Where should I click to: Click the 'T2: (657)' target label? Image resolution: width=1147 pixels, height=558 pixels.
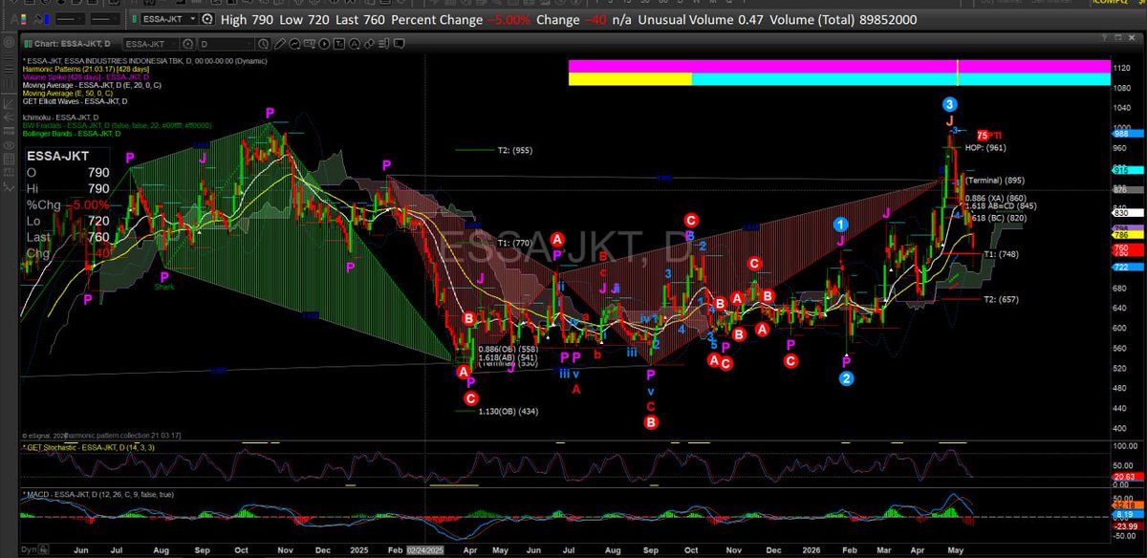[x=1002, y=299]
